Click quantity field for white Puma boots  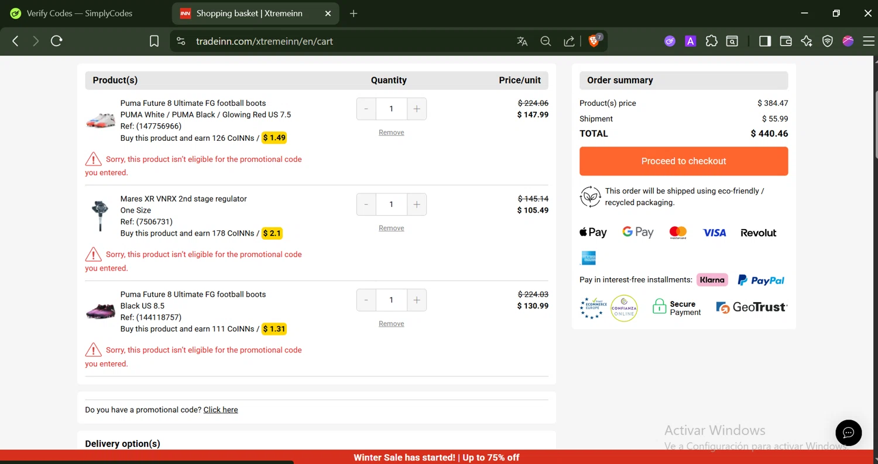[392, 109]
